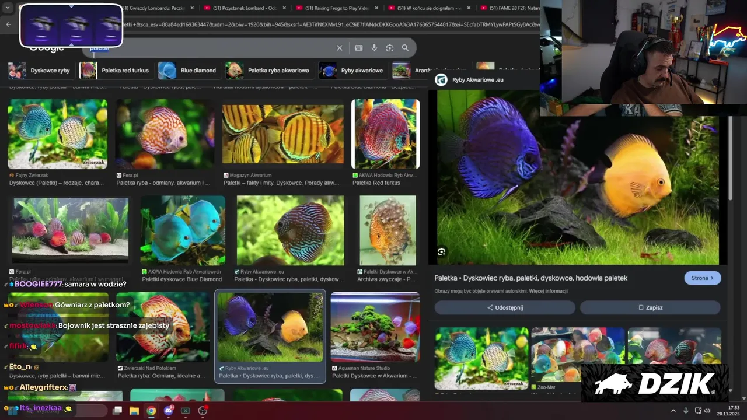Open the Strona page button

click(703, 278)
